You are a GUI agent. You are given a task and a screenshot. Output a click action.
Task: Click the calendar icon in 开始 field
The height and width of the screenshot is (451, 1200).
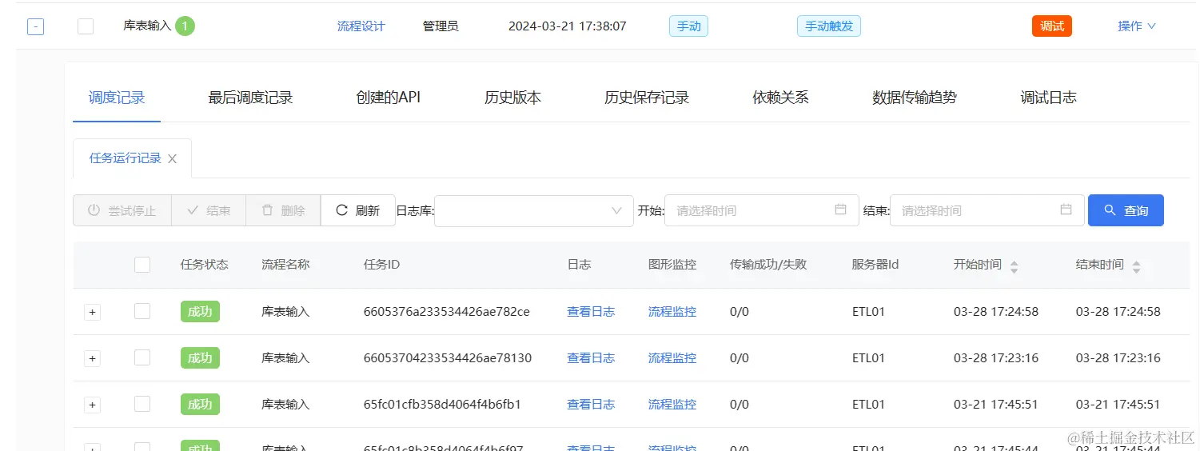pyautogui.click(x=840, y=210)
